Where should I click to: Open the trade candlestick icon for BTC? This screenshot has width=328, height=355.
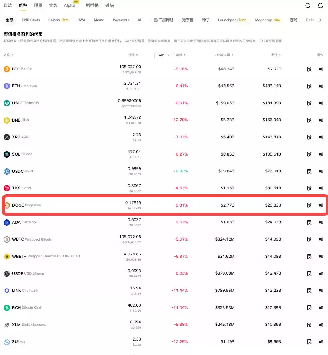(x=321, y=69)
